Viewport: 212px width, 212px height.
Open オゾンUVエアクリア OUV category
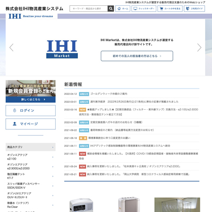(31, 196)
